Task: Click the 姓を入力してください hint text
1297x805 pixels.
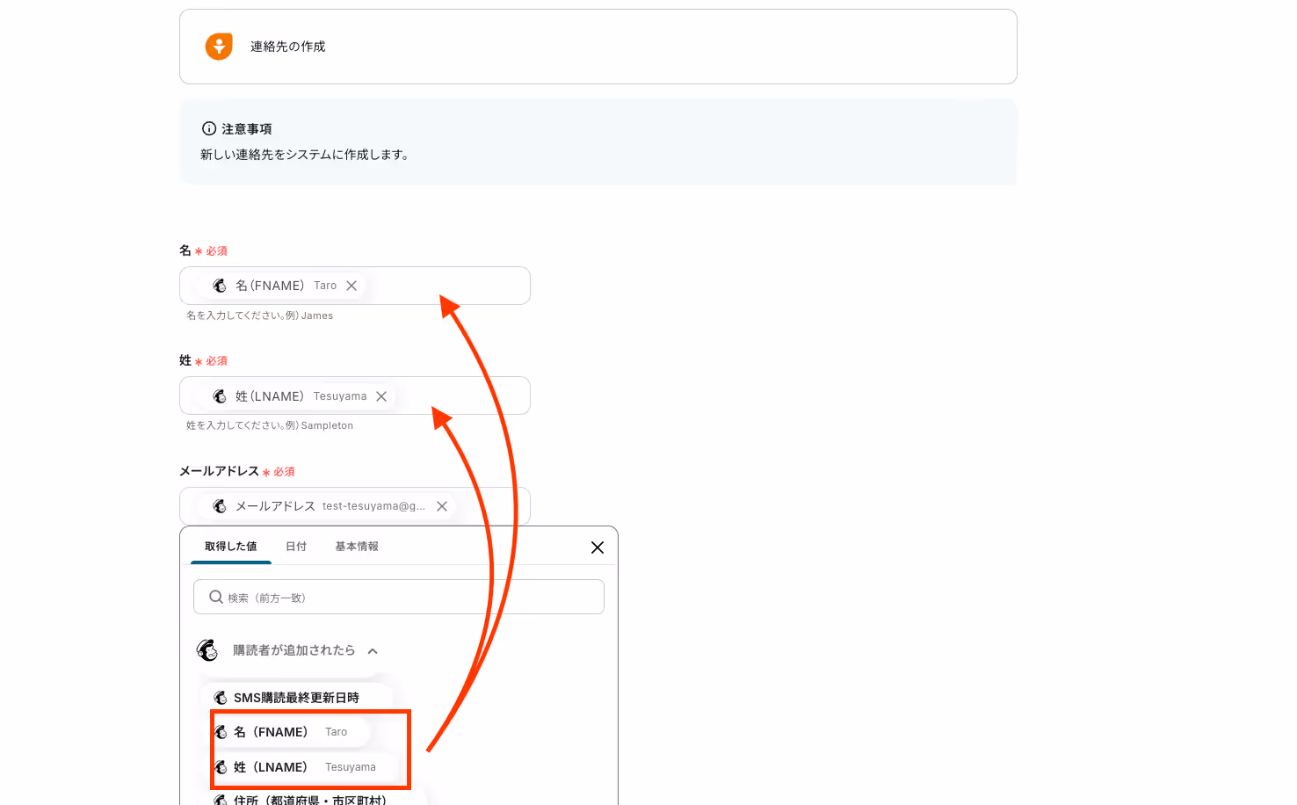Action: point(270,425)
